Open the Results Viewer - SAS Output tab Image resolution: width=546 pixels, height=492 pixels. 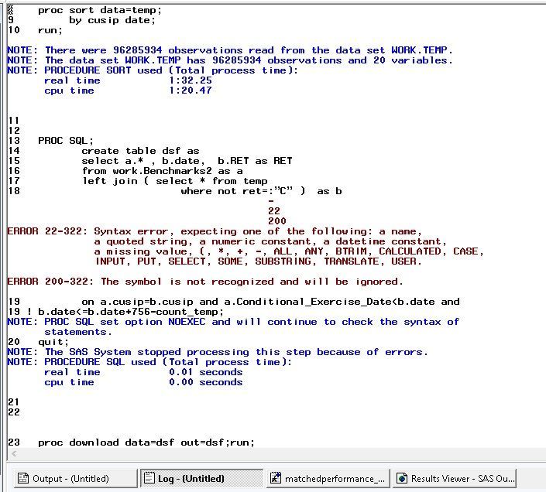(x=455, y=478)
